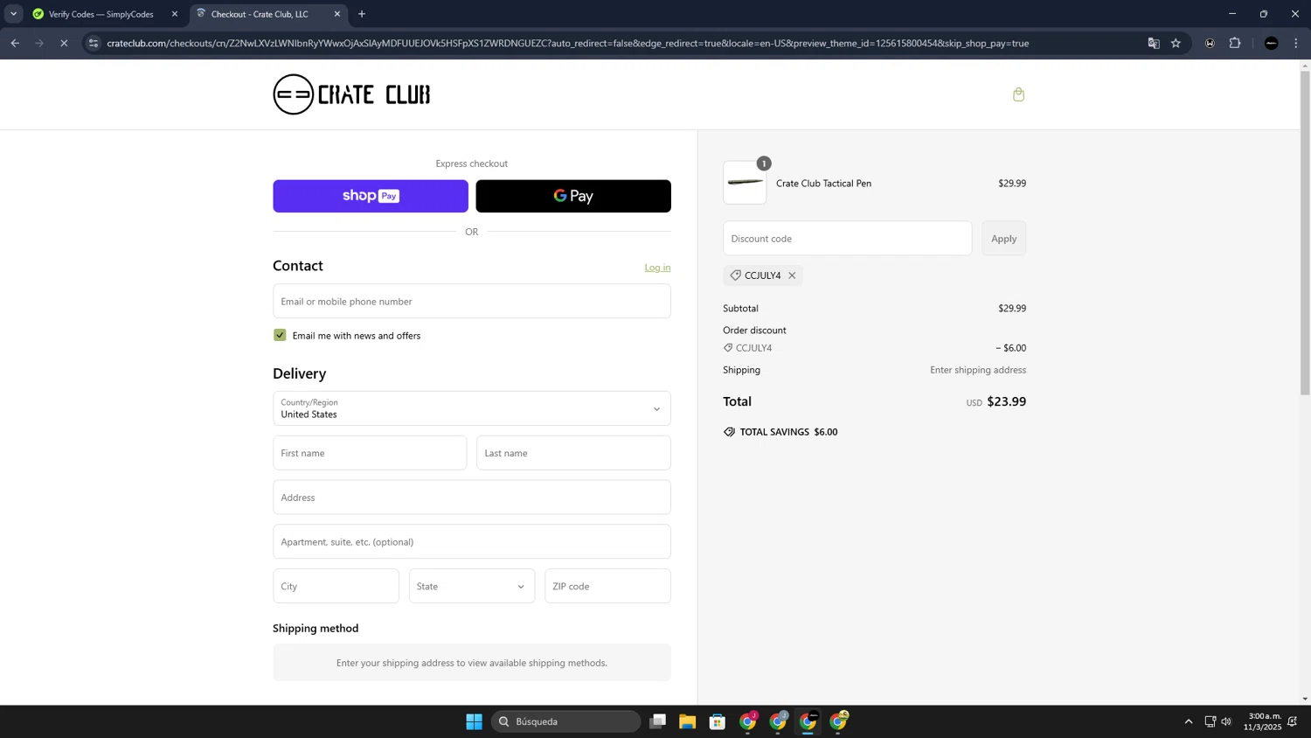Image resolution: width=1311 pixels, height=738 pixels.
Task: Click the ZIP code field
Action: coord(607,586)
